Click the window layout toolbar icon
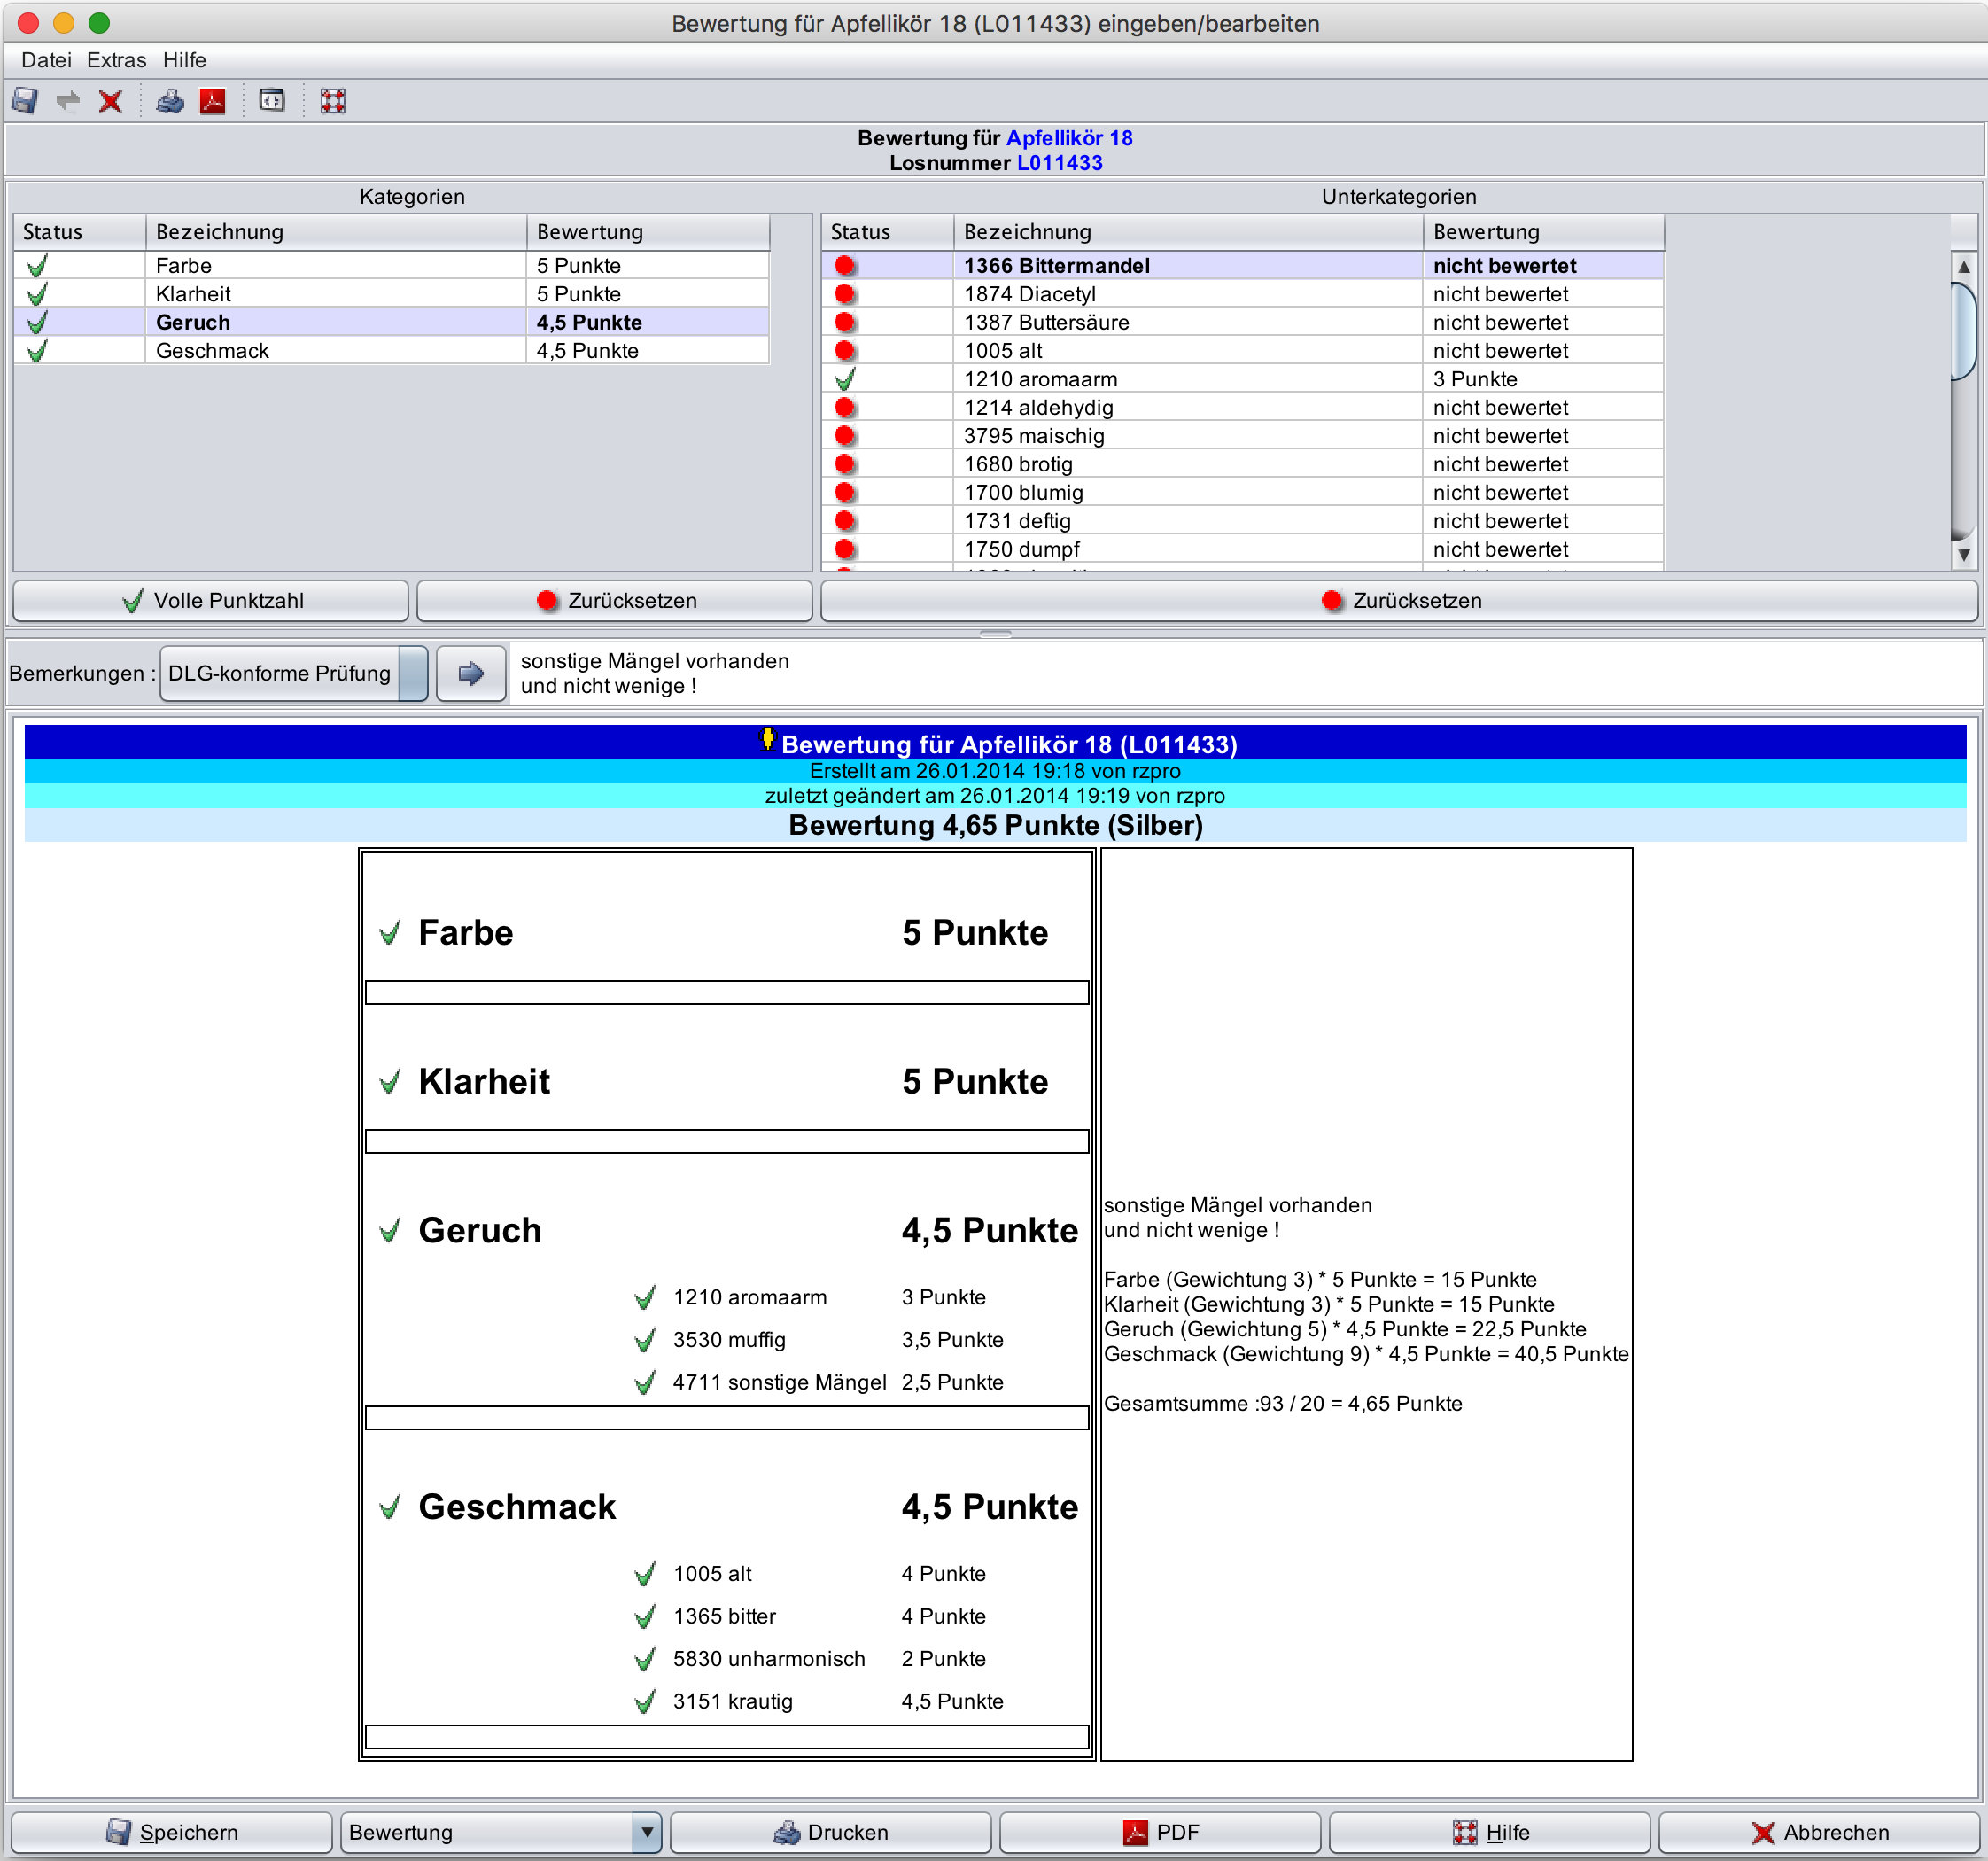1988x1861 pixels. click(x=272, y=101)
